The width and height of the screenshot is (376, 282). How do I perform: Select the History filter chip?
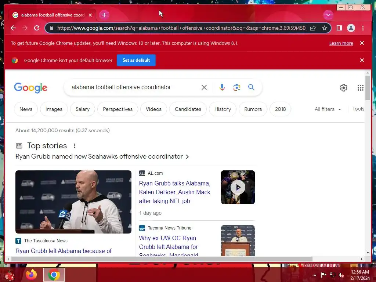click(x=223, y=109)
